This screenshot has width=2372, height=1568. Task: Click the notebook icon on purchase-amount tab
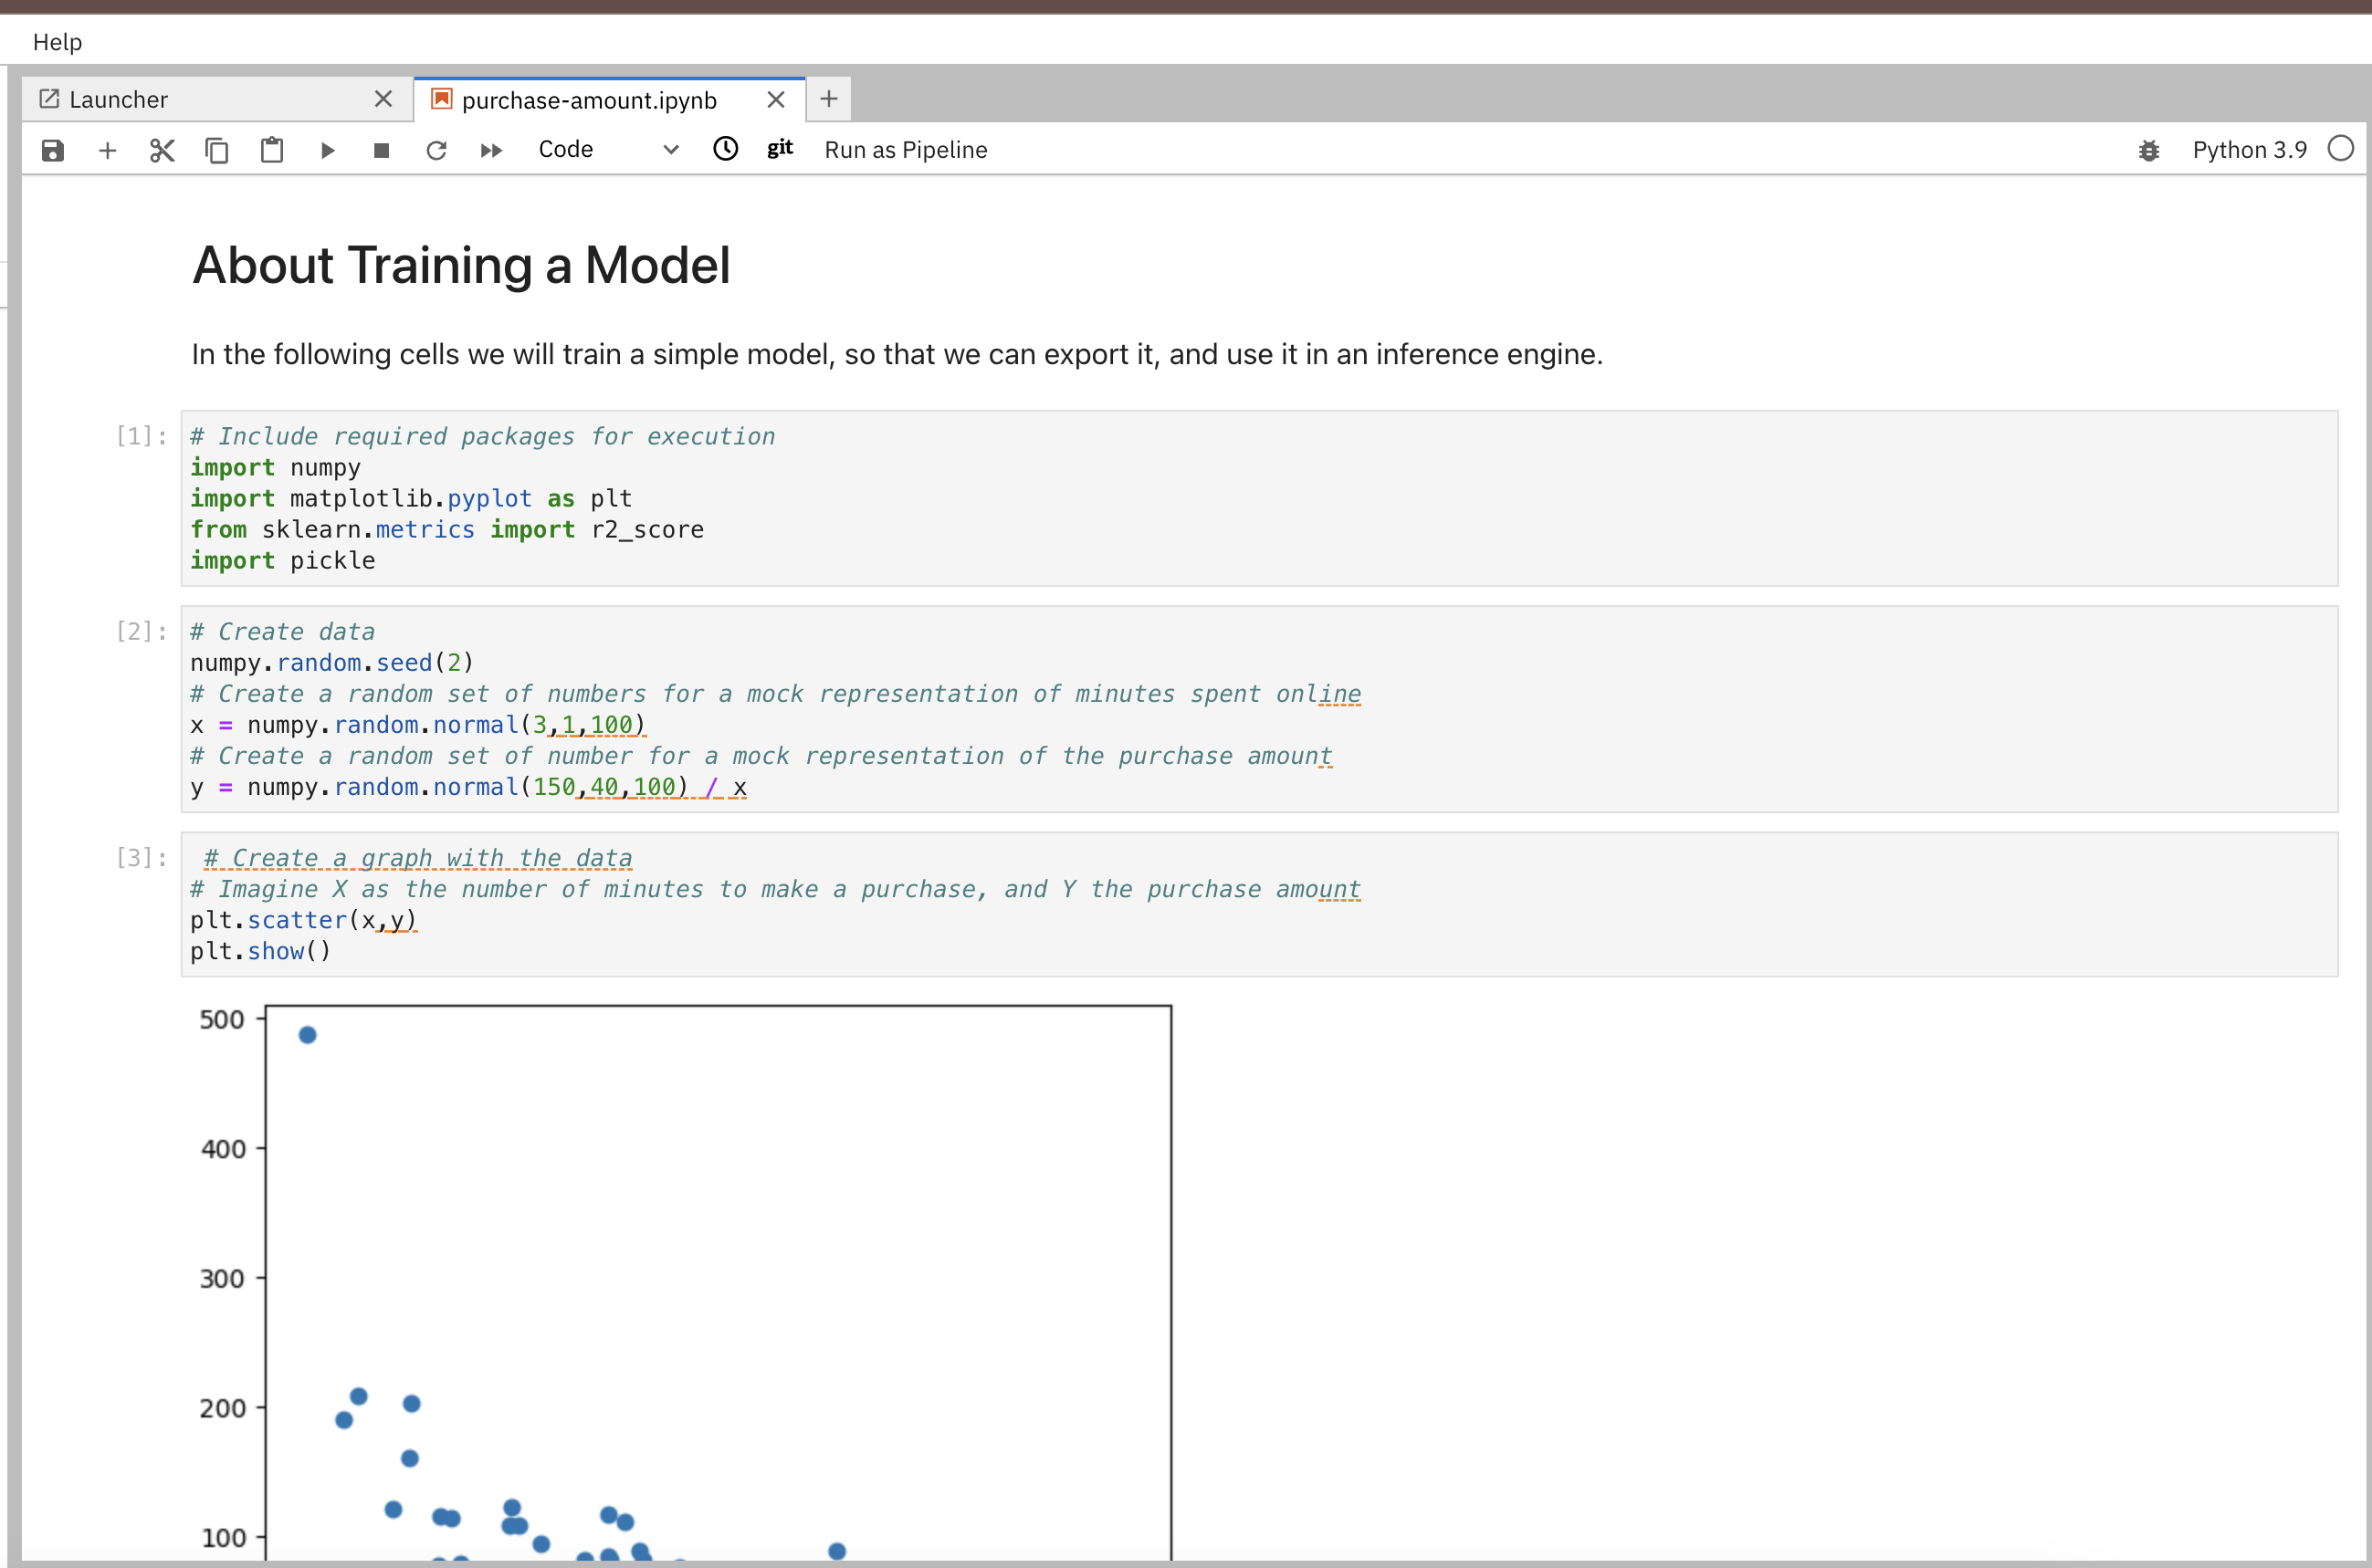click(x=441, y=99)
